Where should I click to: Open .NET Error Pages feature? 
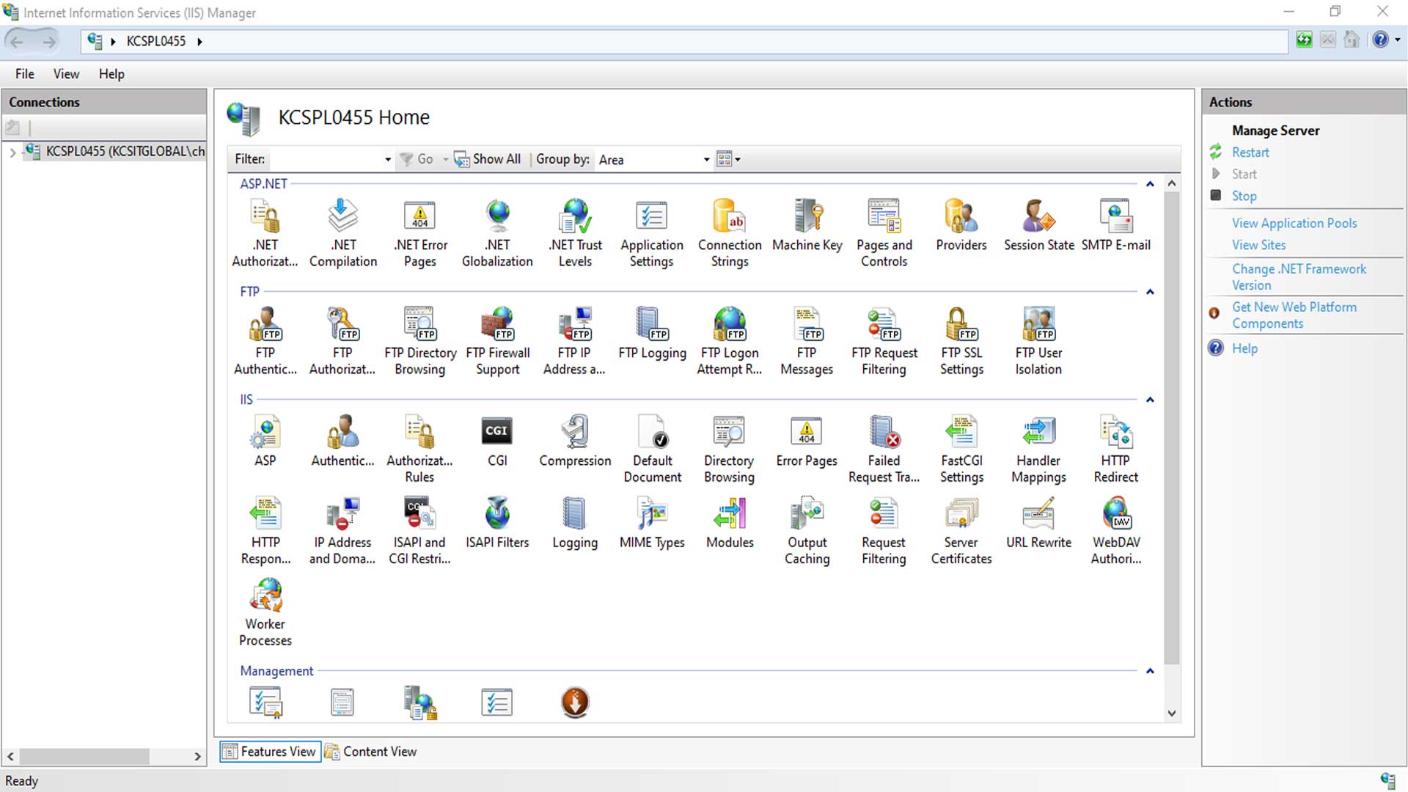point(420,233)
